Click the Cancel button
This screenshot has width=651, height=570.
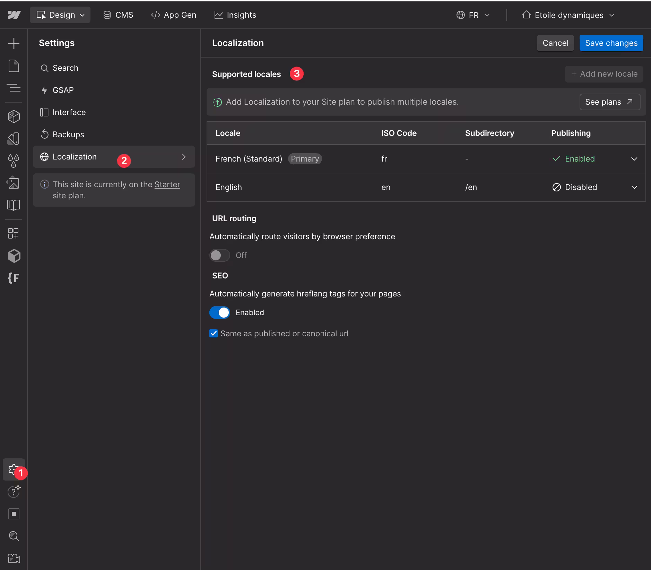(x=555, y=43)
